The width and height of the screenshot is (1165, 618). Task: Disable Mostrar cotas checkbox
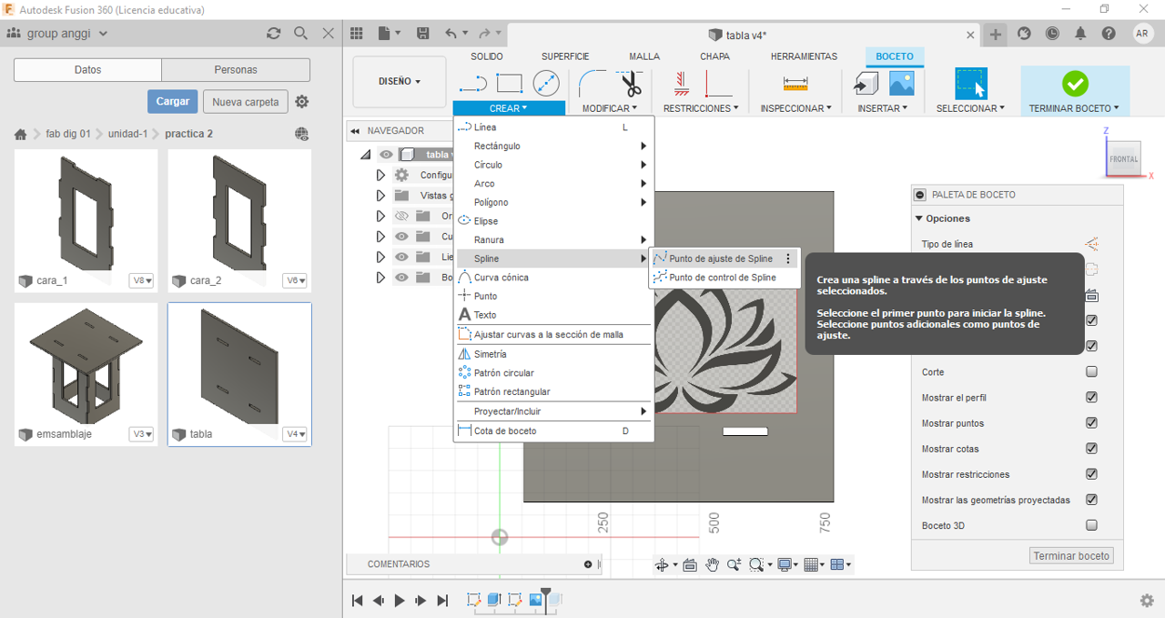pyautogui.click(x=1091, y=449)
